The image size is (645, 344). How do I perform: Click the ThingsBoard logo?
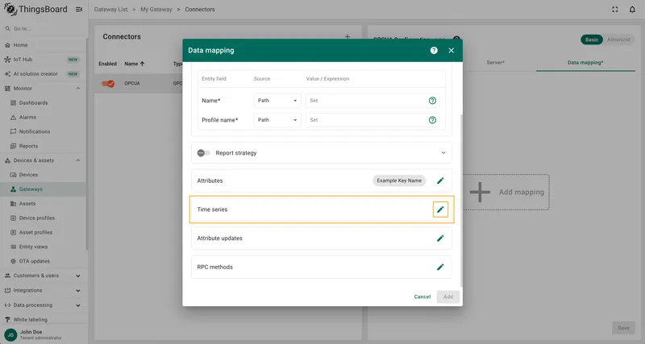tap(35, 9)
